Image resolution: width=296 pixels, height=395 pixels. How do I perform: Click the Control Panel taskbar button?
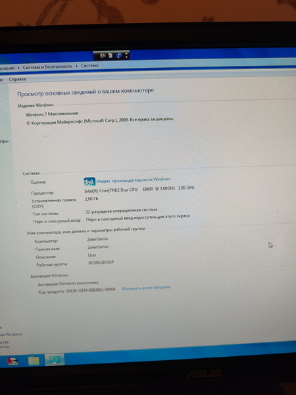(x=55, y=359)
